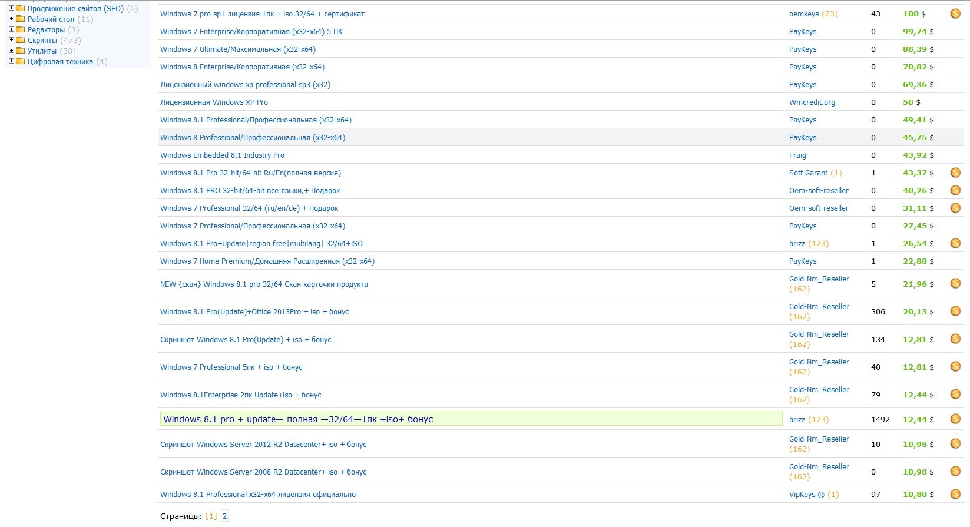Open PayKeys seller in 99,74 $ row
This screenshot has height=527, width=970.
pyautogui.click(x=803, y=31)
